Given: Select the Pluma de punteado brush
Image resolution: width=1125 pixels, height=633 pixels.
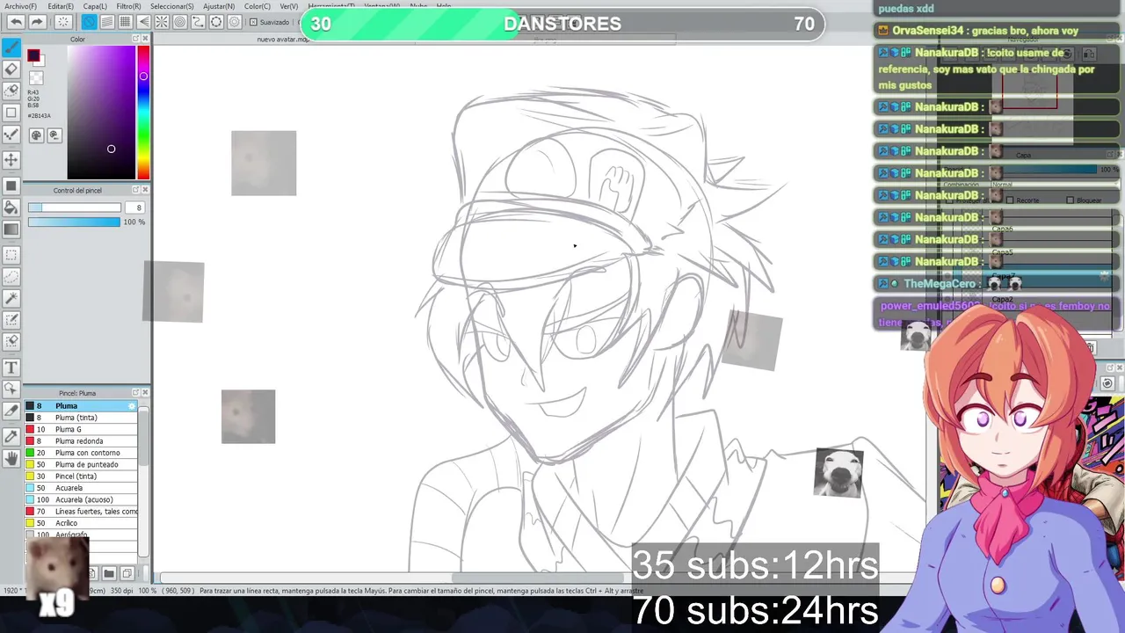Looking at the screenshot, I should coord(81,464).
